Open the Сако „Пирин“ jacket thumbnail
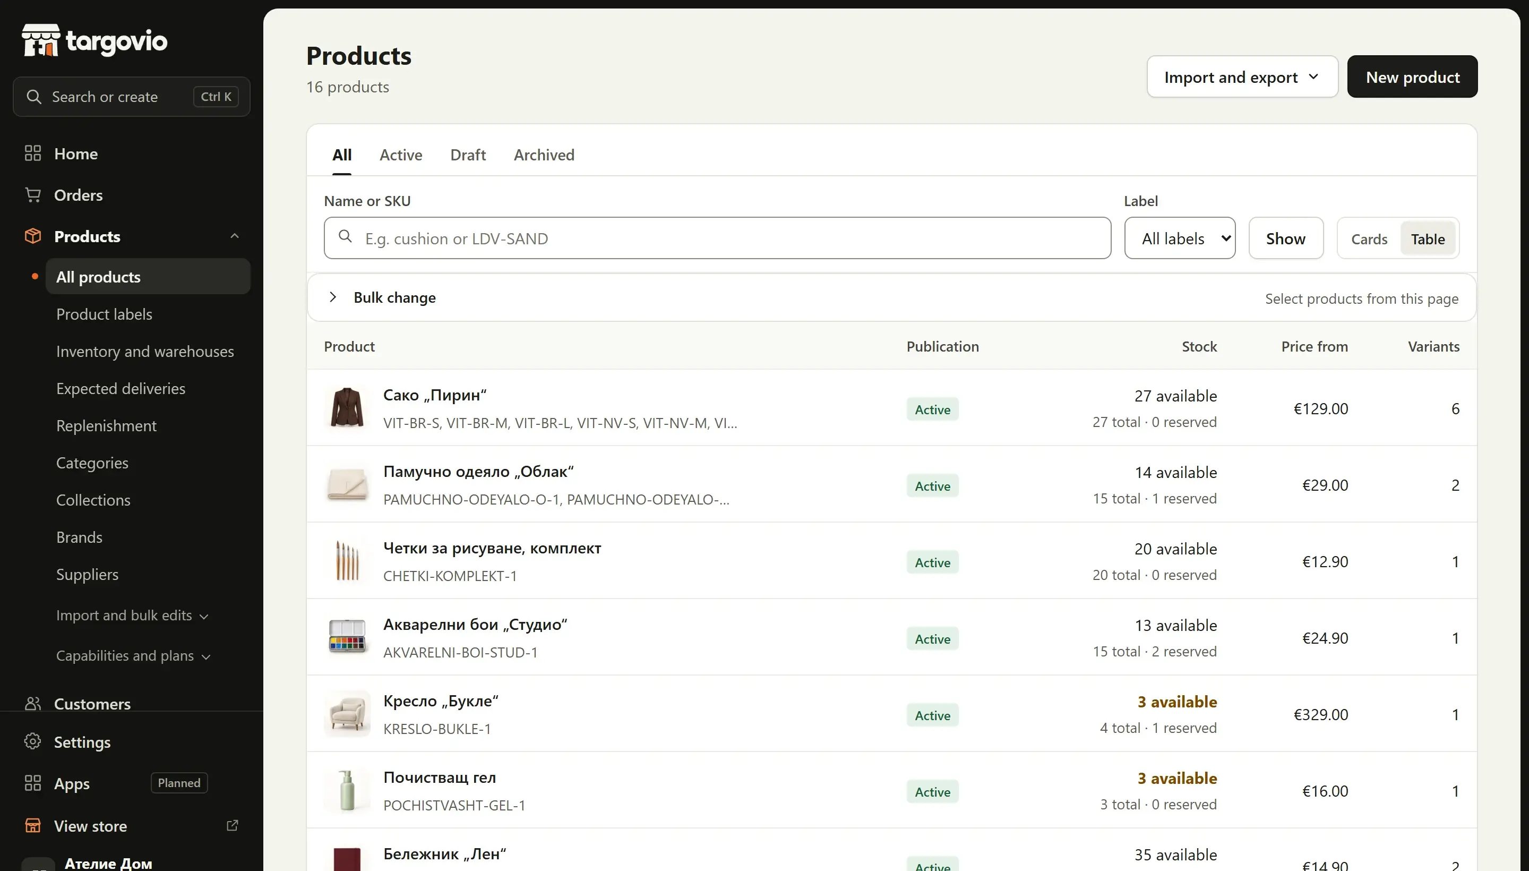This screenshot has height=871, width=1529. [x=347, y=408]
